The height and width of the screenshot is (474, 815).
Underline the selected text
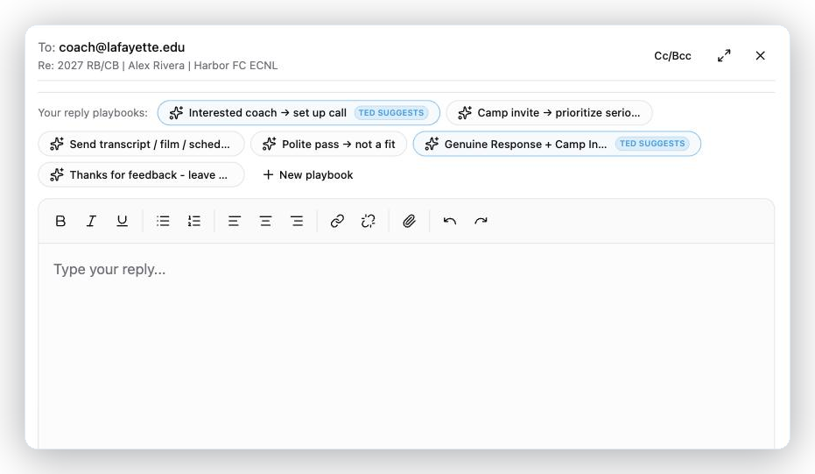tap(122, 221)
